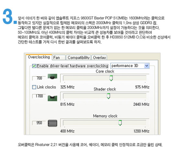Click the shader clock chip icon
188x151 pixels.
click(x=53, y=98)
